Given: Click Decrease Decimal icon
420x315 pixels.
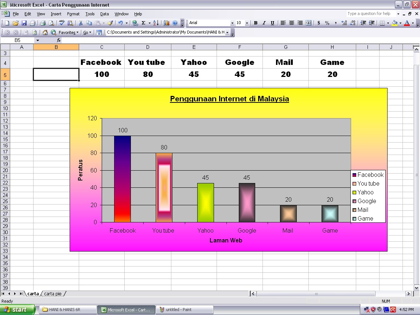Looking at the screenshot, I should click(x=353, y=23).
